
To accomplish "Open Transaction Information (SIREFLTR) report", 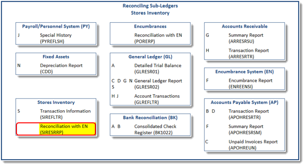I will (65, 114).
